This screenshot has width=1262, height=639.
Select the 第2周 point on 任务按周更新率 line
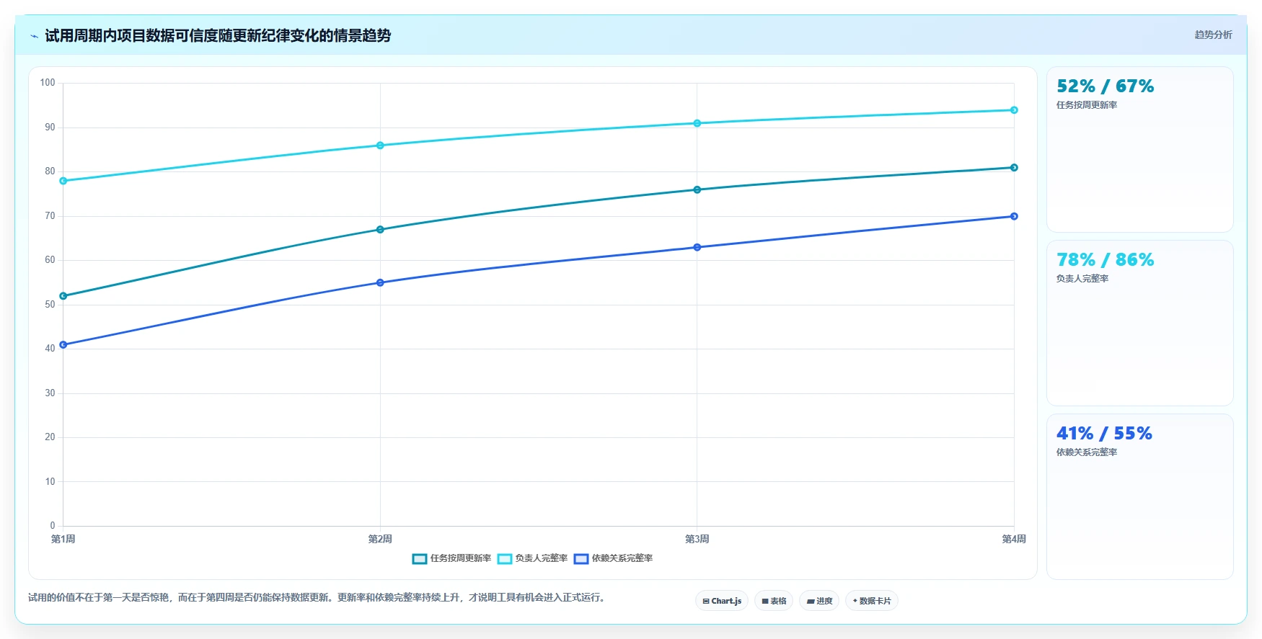pyautogui.click(x=380, y=230)
